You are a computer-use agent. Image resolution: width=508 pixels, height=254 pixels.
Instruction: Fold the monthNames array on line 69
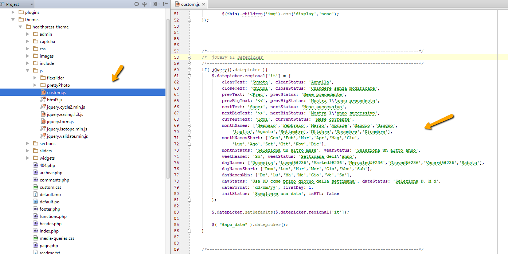[x=189, y=126]
